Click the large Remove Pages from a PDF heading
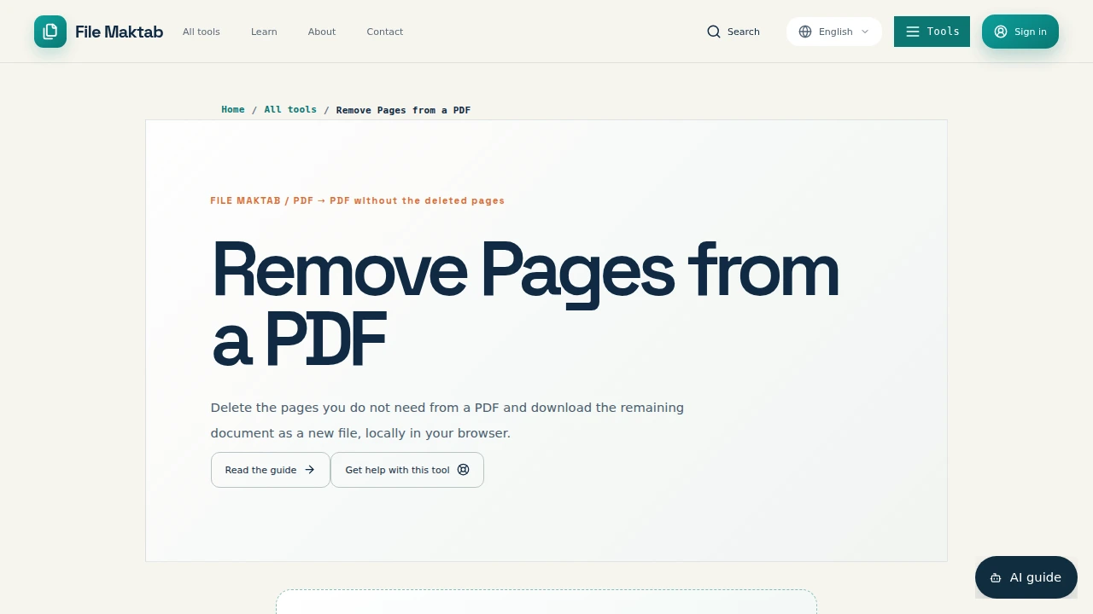 [x=525, y=305]
